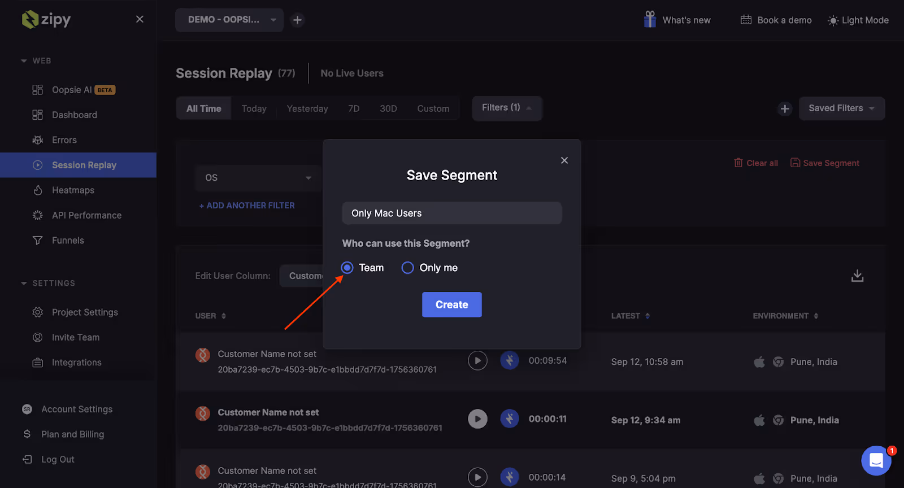Click the No Live Users label
The height and width of the screenshot is (488, 904).
point(352,73)
